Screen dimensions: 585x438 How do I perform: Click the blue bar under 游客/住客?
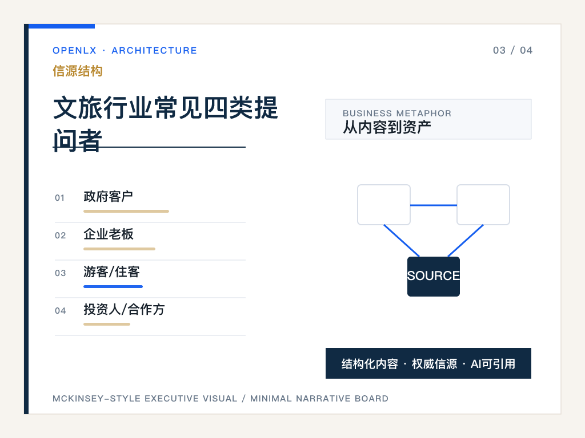point(113,286)
